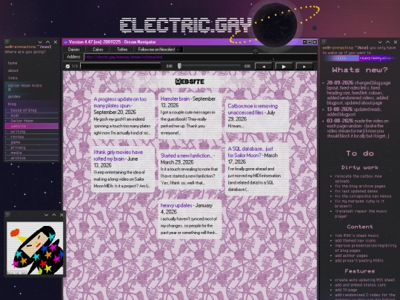Maximize the Dream Navigator window
Screen dimensions: 400x300
[x=310, y=41]
